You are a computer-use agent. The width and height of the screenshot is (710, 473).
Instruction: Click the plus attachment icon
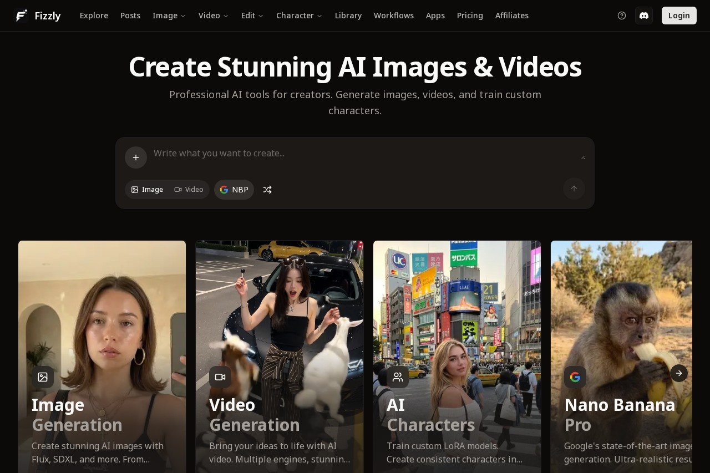click(x=136, y=157)
